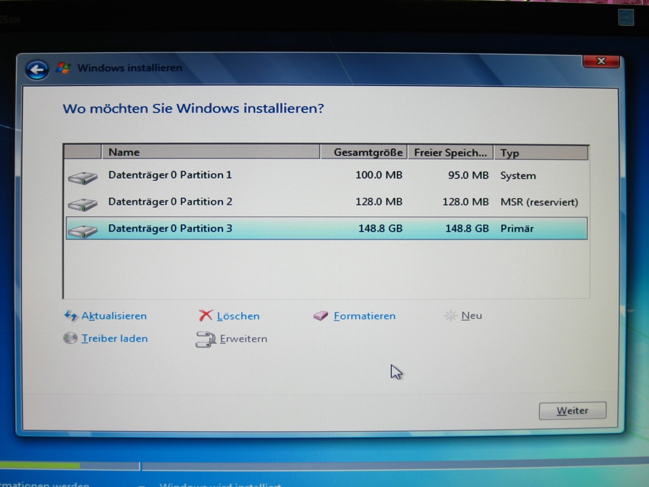Click Partition 3's 148.8 GB free space cell
The width and height of the screenshot is (649, 487).
point(467,229)
